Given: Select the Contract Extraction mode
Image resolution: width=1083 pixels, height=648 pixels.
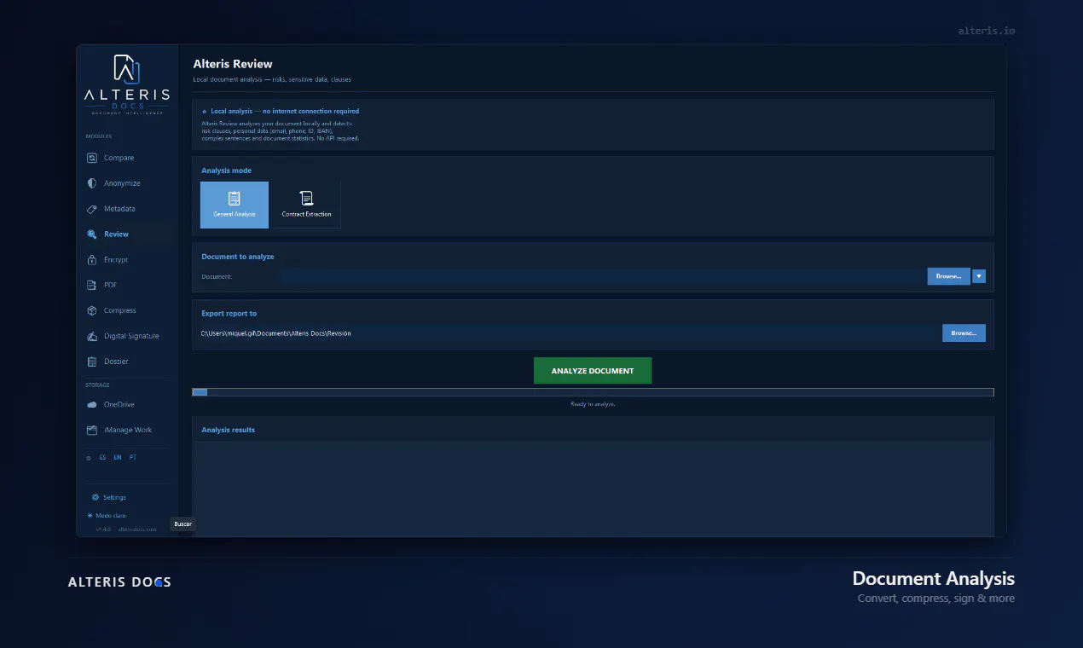Looking at the screenshot, I should [306, 205].
